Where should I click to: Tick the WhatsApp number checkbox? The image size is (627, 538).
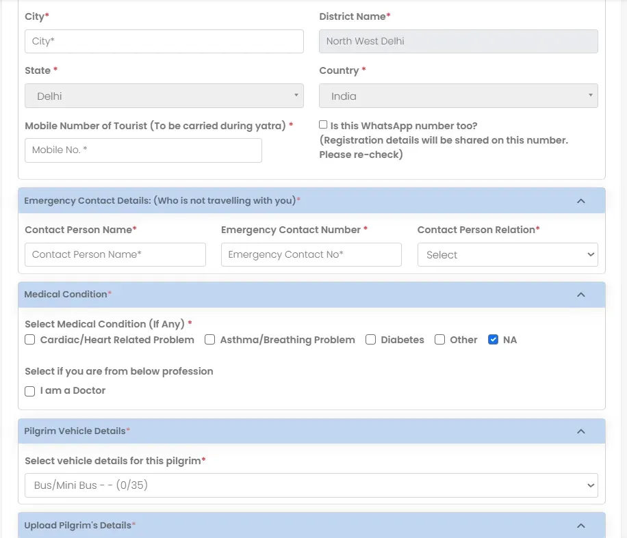pos(323,125)
